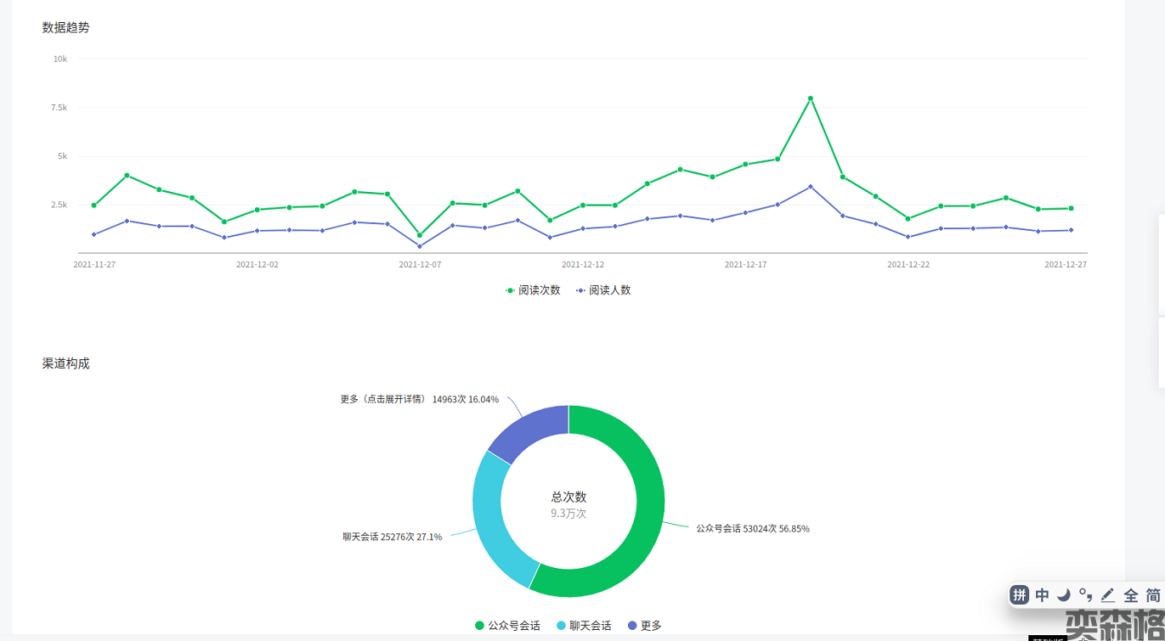Click the 聊天会话 25276次 data label
The width and height of the screenshot is (1165, 641).
pyautogui.click(x=392, y=537)
